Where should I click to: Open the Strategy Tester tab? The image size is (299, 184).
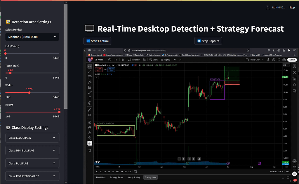(117, 177)
